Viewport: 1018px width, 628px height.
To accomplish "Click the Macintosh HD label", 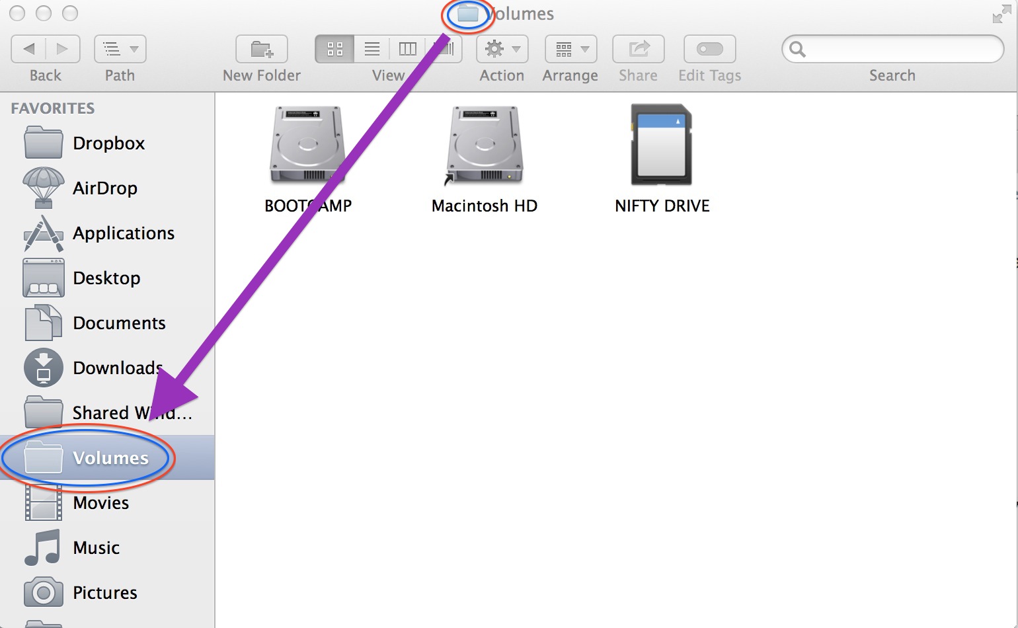I will click(485, 206).
